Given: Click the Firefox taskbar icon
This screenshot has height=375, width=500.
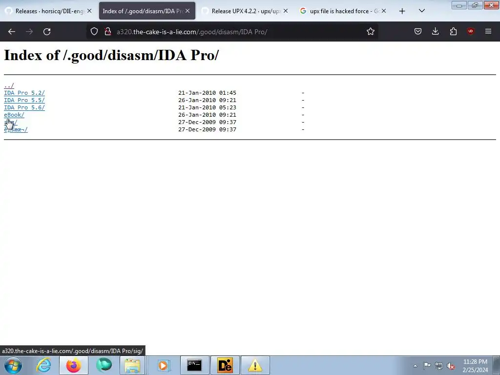Looking at the screenshot, I should [73, 365].
